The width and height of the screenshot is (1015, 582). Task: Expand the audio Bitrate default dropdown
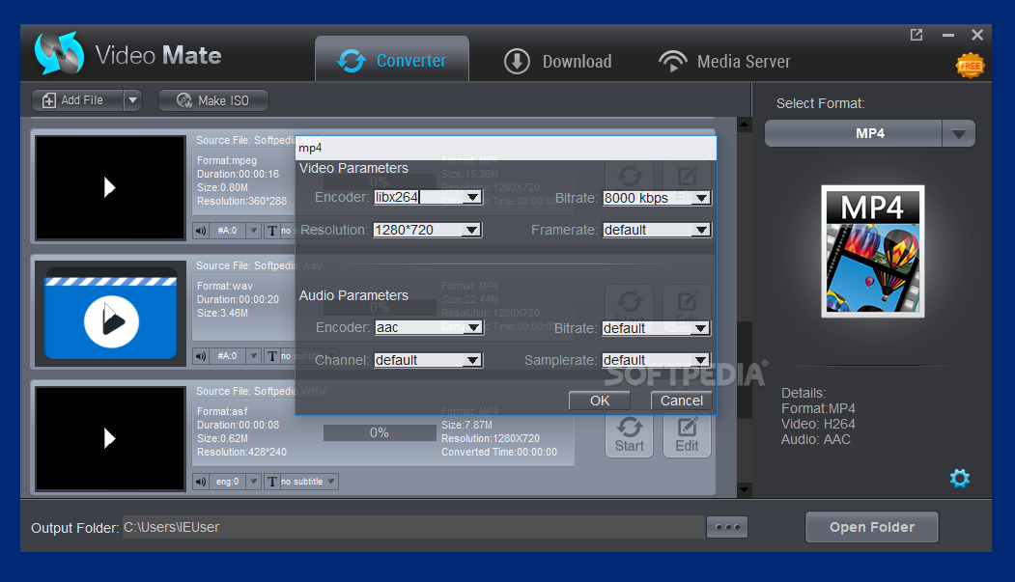point(701,328)
